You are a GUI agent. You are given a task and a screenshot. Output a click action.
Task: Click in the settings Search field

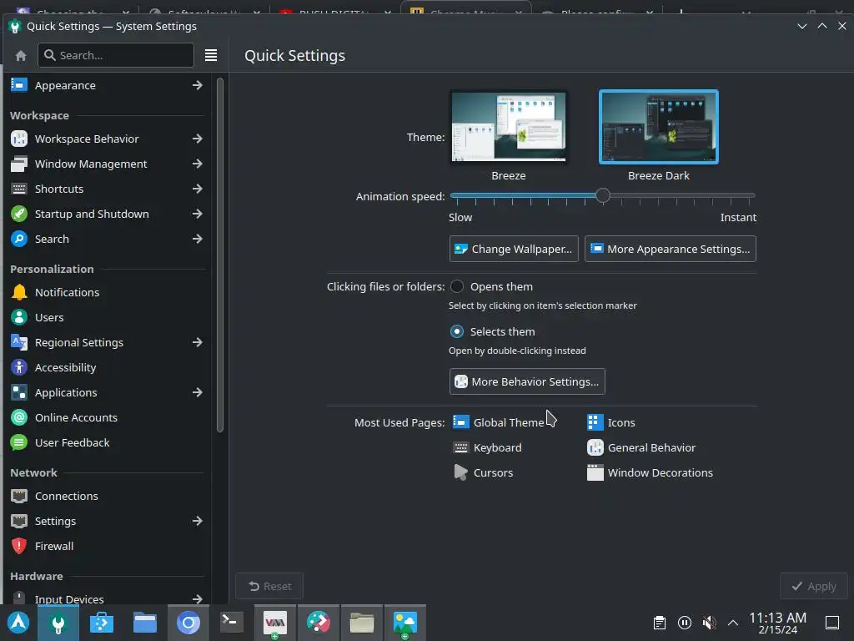coord(116,56)
